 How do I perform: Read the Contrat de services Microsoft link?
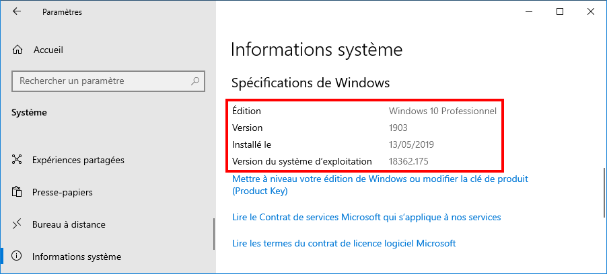coord(366,217)
